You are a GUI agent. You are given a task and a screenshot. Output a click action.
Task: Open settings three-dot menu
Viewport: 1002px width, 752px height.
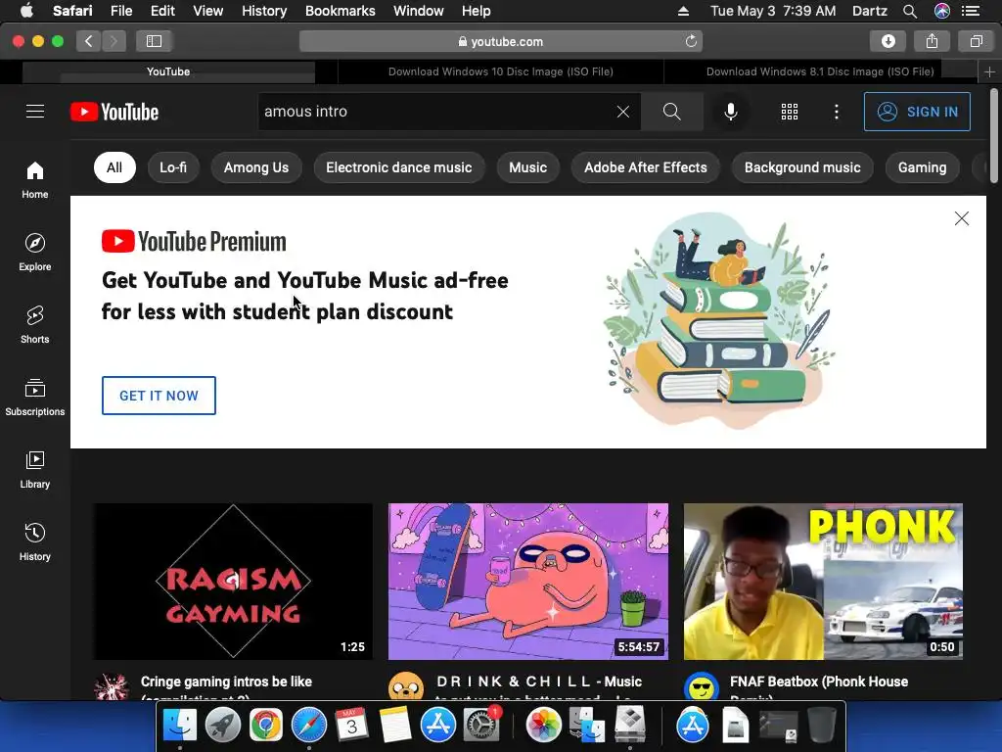tap(836, 112)
